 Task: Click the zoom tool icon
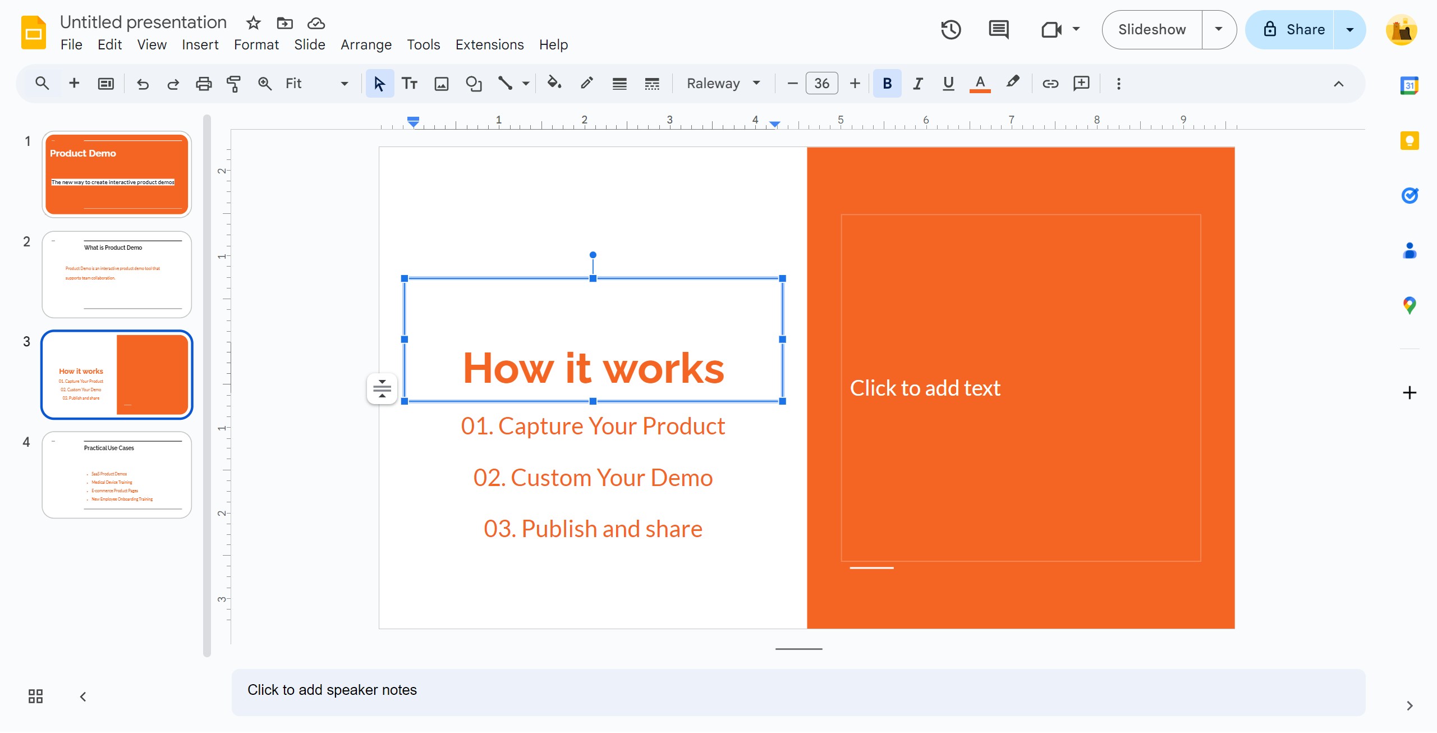click(x=264, y=84)
